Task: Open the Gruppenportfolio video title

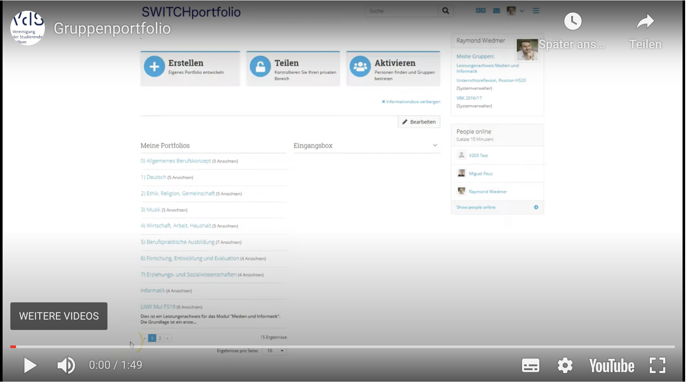Action: coord(112,28)
